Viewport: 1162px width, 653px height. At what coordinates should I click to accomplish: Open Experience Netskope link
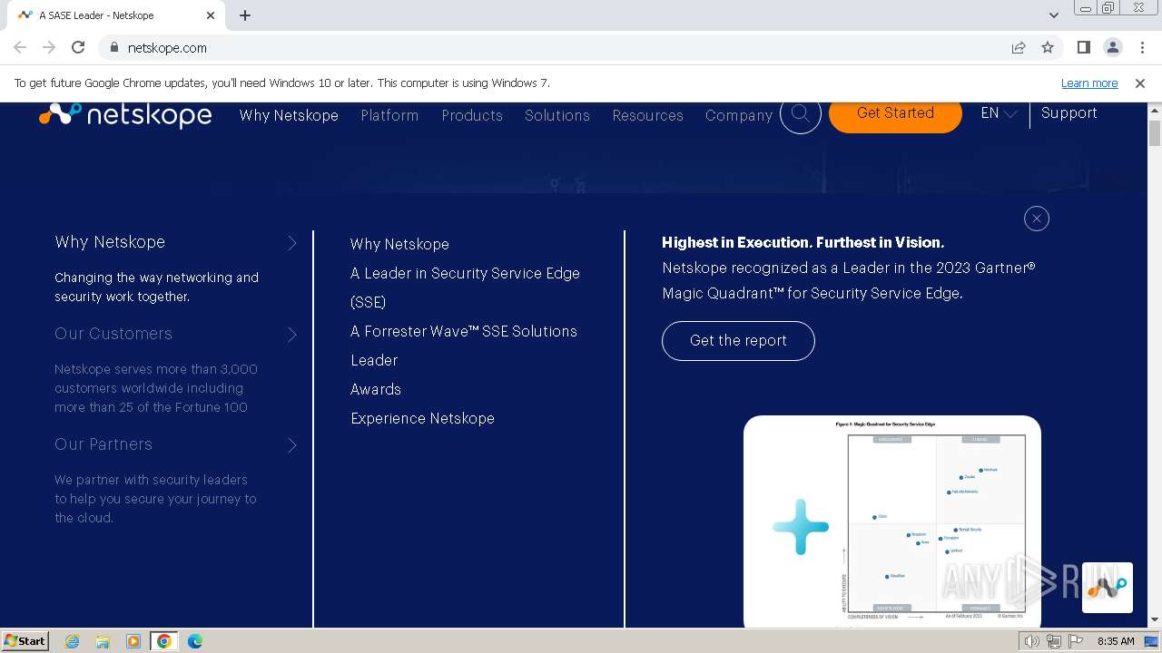click(x=422, y=418)
